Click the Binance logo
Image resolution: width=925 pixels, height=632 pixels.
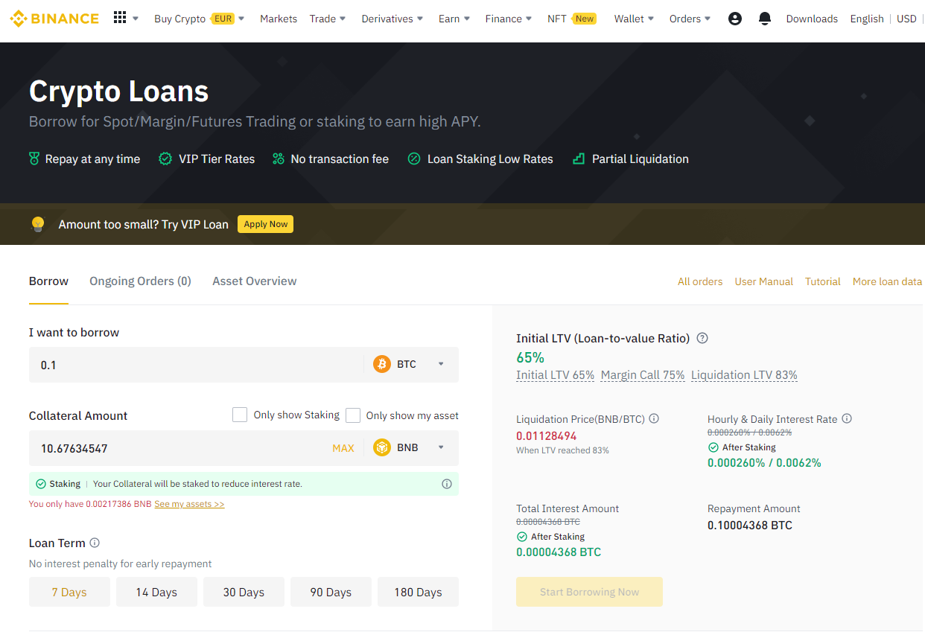[54, 19]
